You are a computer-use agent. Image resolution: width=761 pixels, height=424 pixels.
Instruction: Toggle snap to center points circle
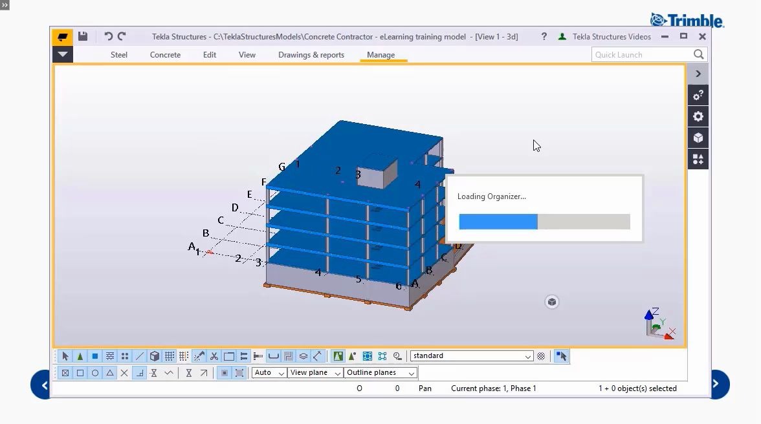[95, 373]
